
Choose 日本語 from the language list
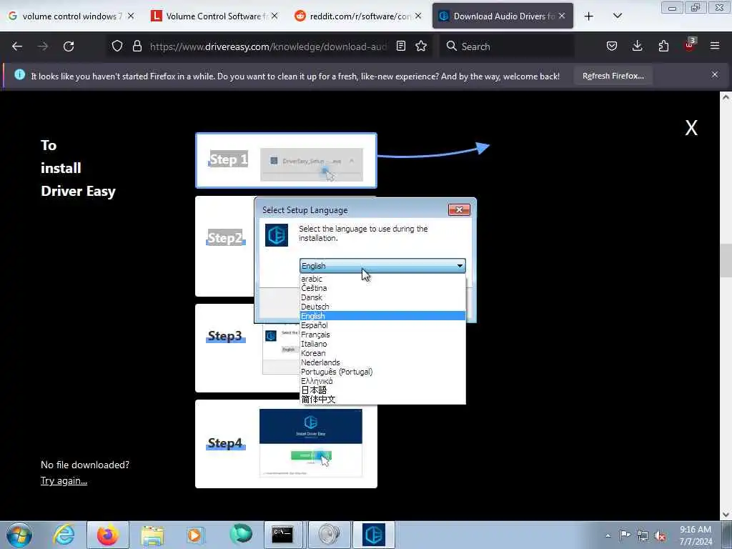(x=382, y=390)
